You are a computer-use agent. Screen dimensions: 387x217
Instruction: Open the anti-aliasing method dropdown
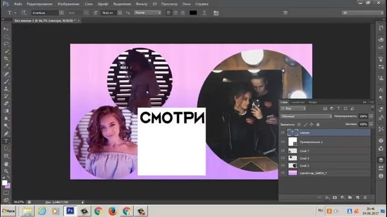(148, 13)
